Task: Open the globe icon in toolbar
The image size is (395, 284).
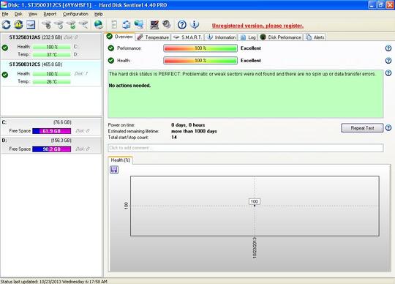Action: click(99, 25)
